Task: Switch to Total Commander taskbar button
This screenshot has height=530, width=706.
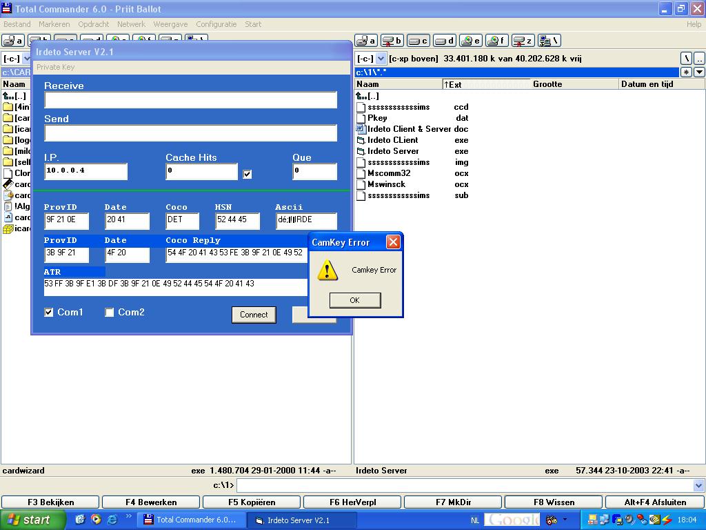Action: click(193, 520)
